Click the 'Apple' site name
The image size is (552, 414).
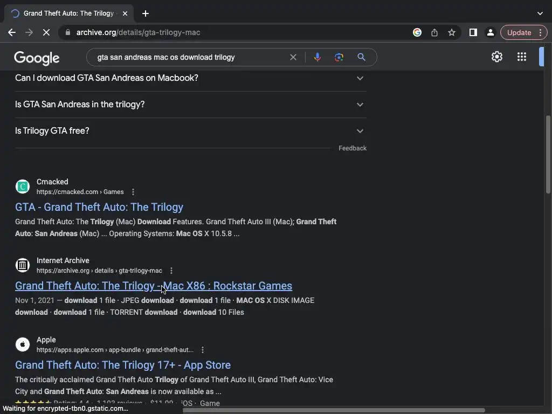coord(46,340)
